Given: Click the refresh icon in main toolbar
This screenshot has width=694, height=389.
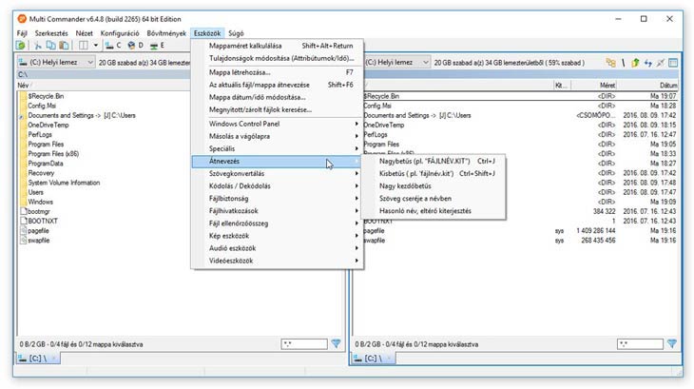Looking at the screenshot, I should (20, 46).
